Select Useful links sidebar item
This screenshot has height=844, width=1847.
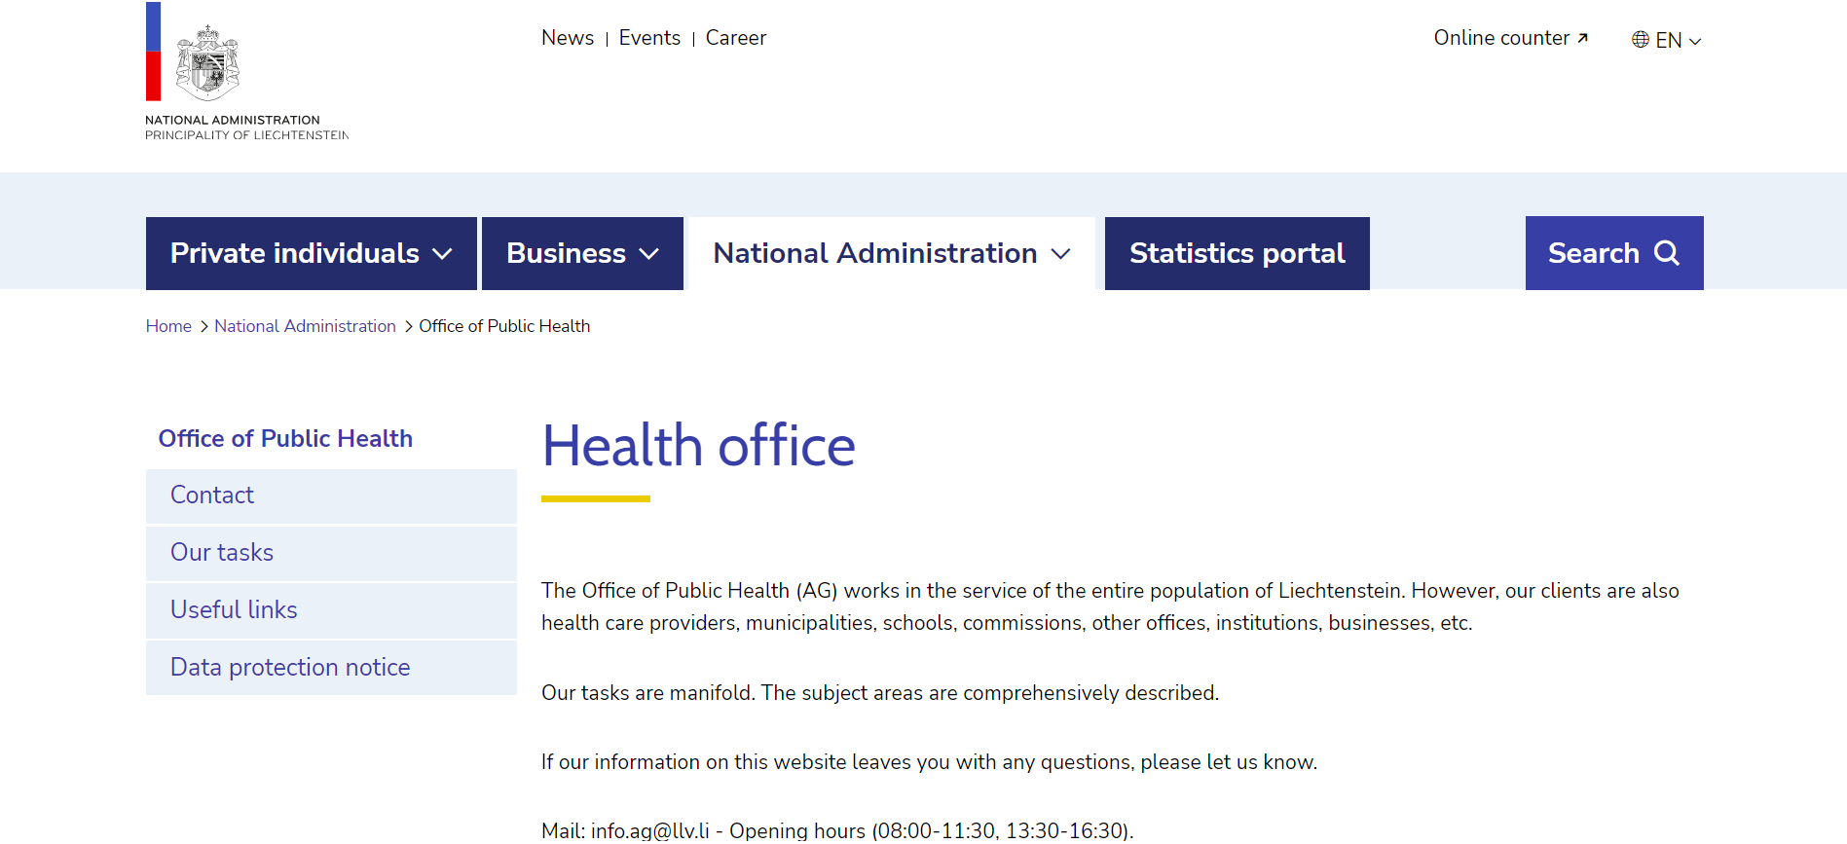click(234, 610)
